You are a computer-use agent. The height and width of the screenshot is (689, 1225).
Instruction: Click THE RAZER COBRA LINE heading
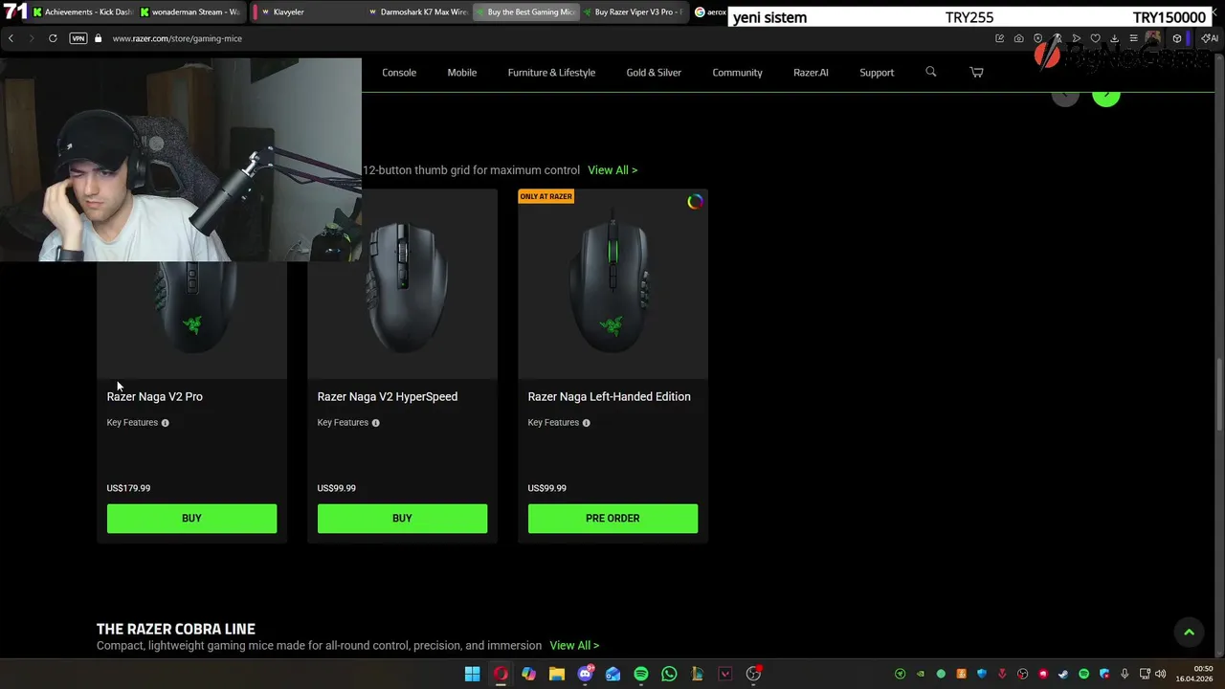click(176, 629)
